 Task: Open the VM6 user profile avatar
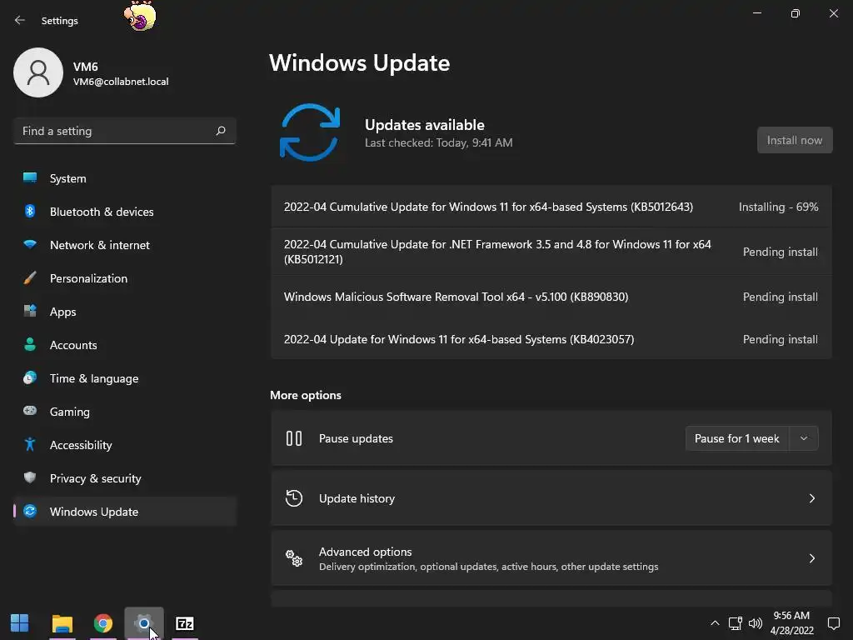point(38,72)
